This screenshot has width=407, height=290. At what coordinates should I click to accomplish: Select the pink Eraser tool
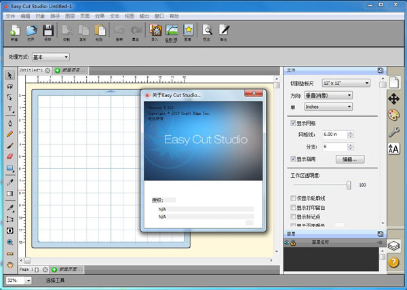(x=10, y=157)
